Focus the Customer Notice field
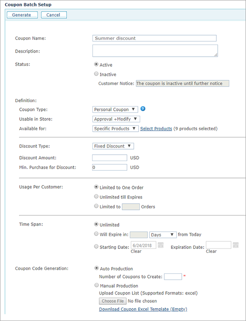The height and width of the screenshot is (321, 246). 183,83
